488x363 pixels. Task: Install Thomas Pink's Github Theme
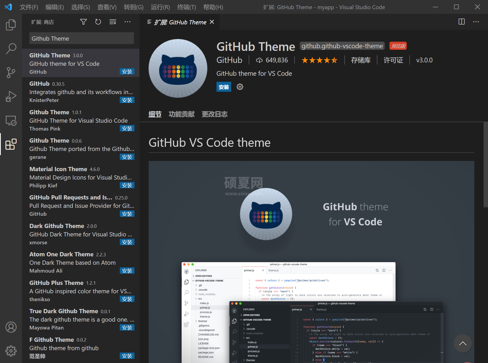click(x=127, y=128)
